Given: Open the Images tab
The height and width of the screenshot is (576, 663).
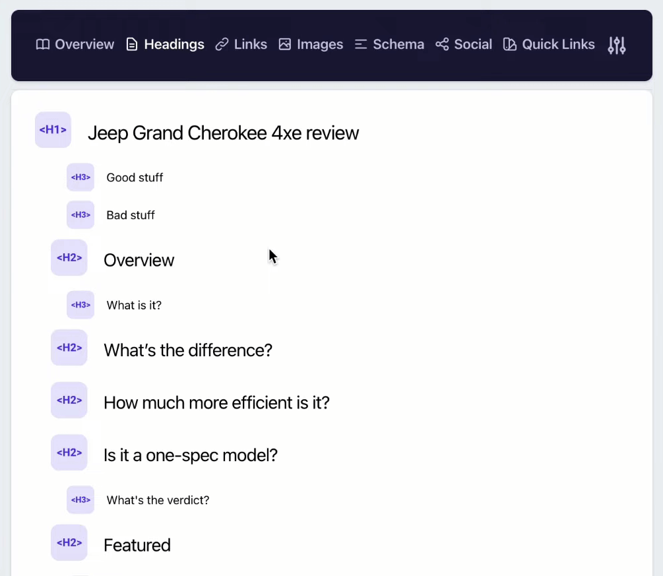Looking at the screenshot, I should point(311,44).
